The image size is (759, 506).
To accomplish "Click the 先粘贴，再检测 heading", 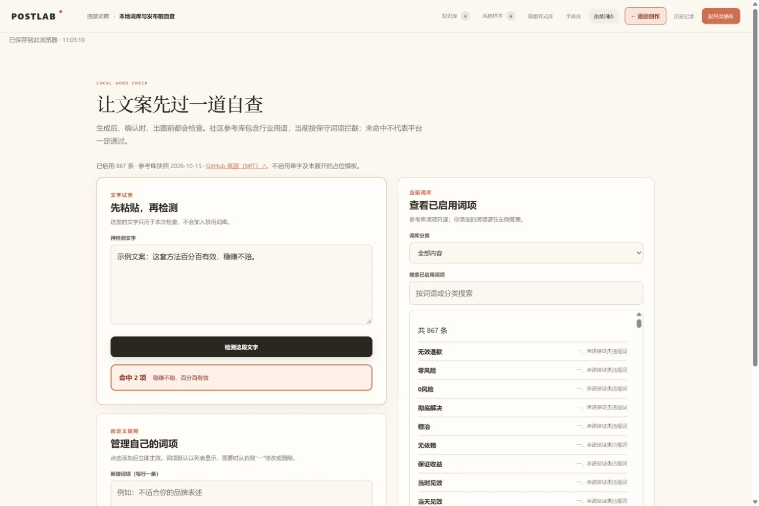I will coord(144,208).
